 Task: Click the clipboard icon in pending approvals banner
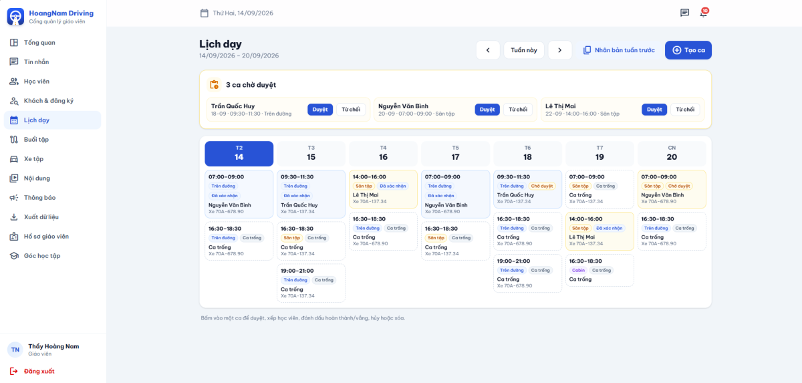(x=215, y=85)
